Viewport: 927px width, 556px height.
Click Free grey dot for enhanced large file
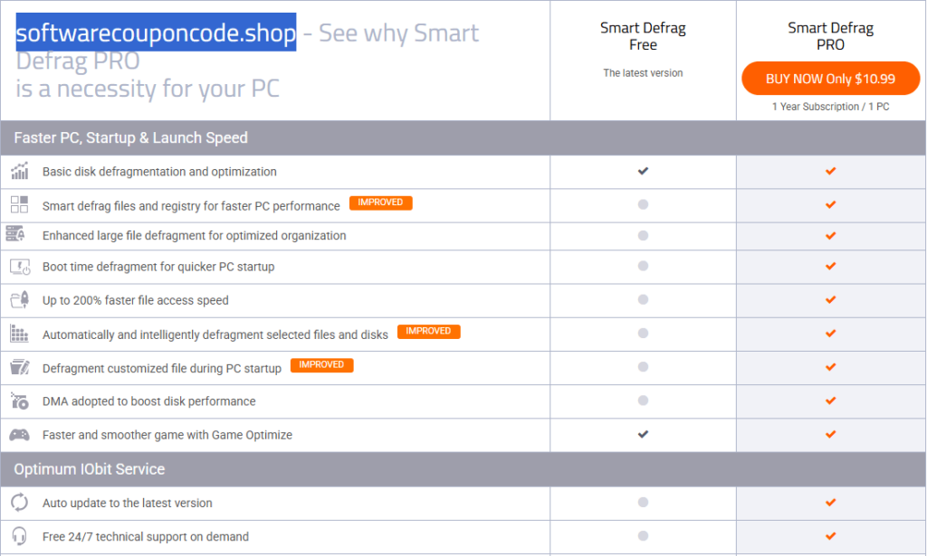pos(644,235)
